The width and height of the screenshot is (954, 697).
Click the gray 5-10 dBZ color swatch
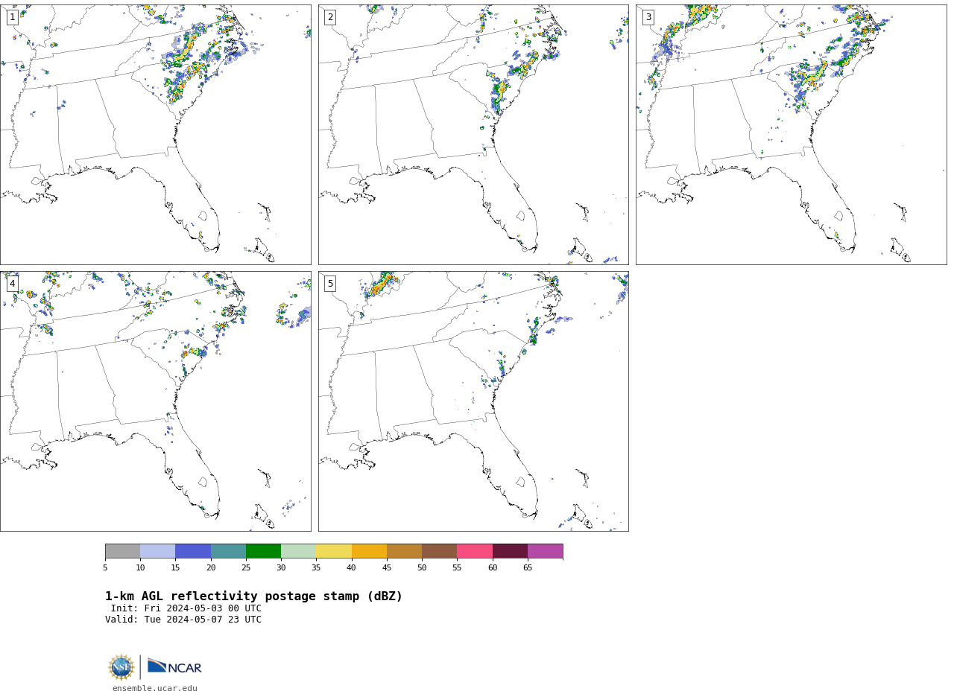(122, 551)
